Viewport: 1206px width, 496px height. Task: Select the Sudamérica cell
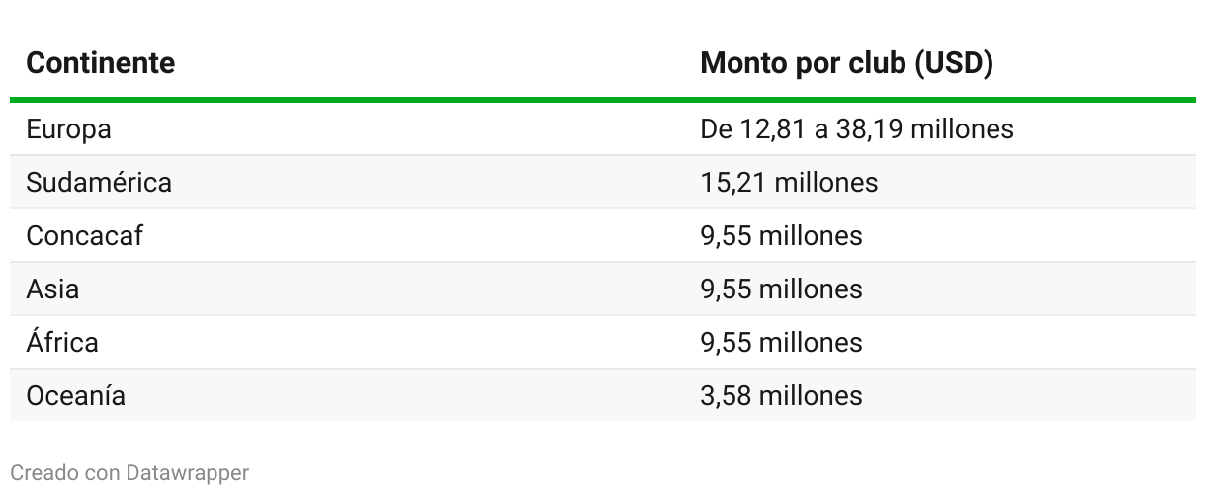click(x=99, y=183)
